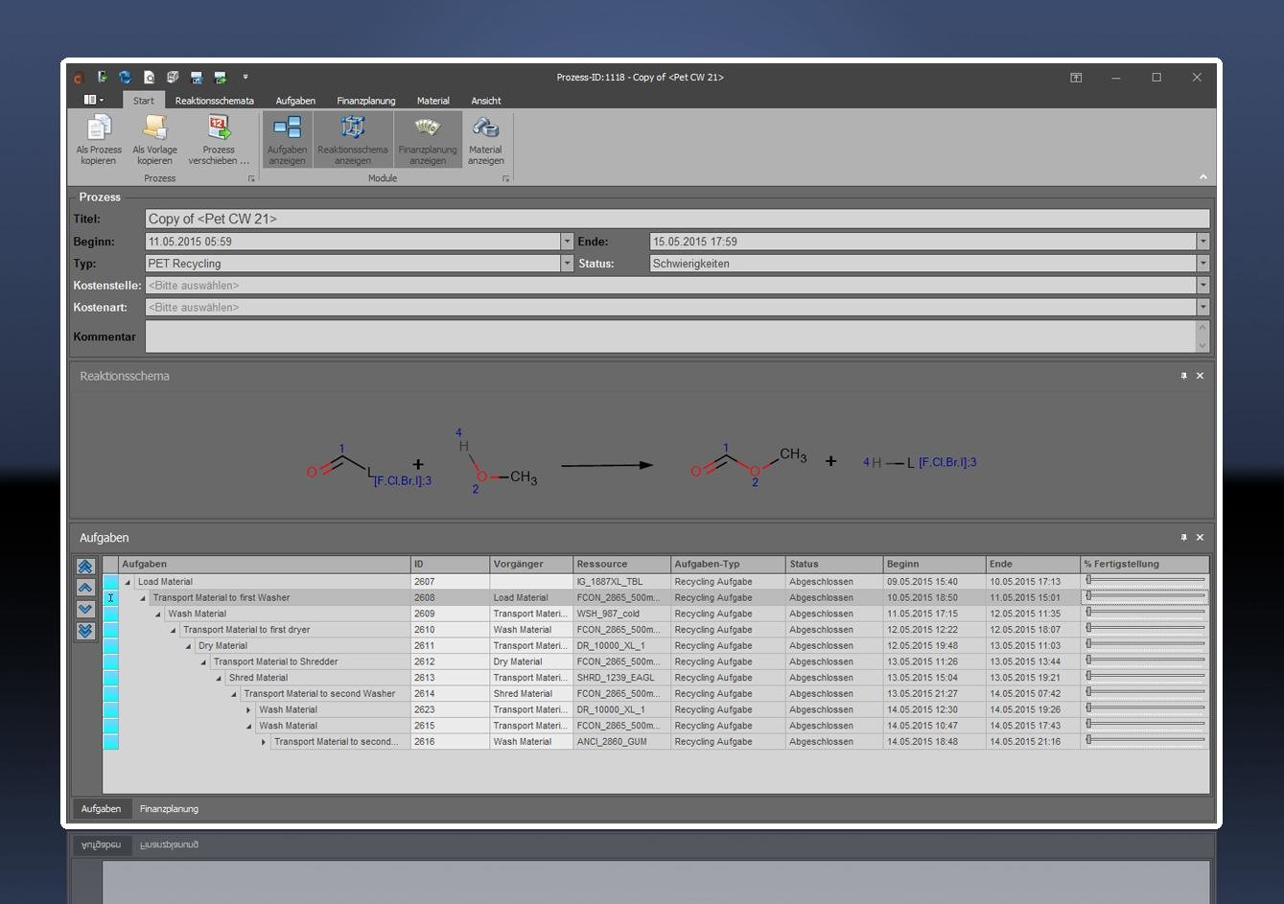This screenshot has height=904, width=1284.
Task: Open Prozess group dialog launcher
Action: coord(251,179)
